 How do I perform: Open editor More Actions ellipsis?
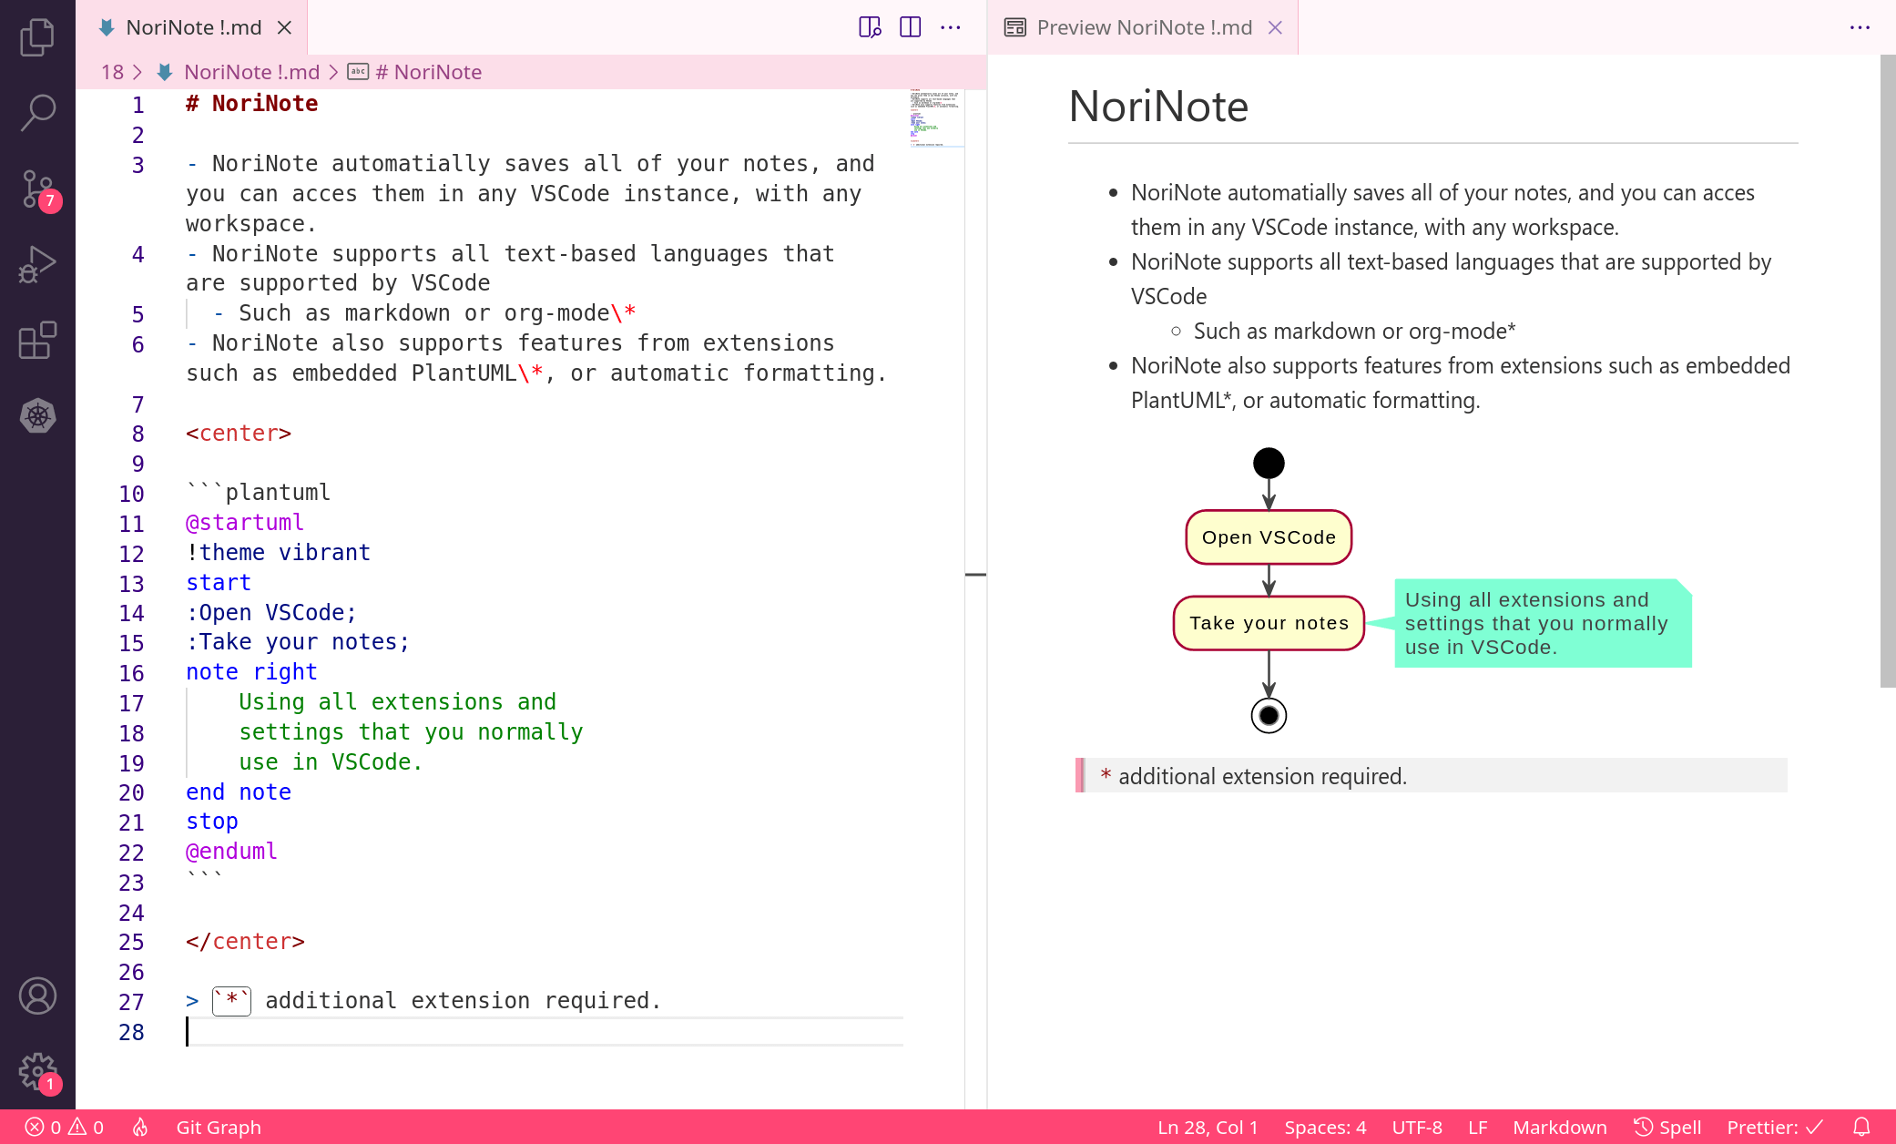[950, 27]
